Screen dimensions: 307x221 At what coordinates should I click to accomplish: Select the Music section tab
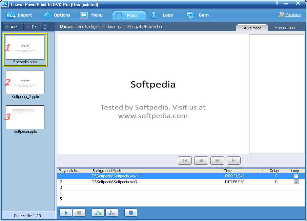click(x=129, y=15)
